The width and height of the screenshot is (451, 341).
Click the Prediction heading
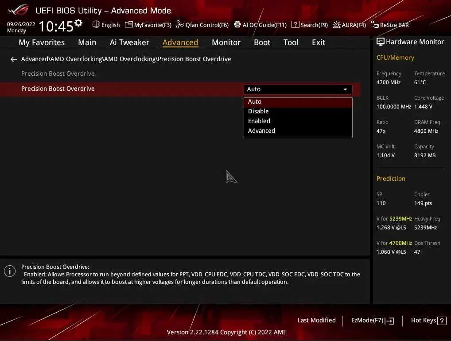click(x=391, y=178)
